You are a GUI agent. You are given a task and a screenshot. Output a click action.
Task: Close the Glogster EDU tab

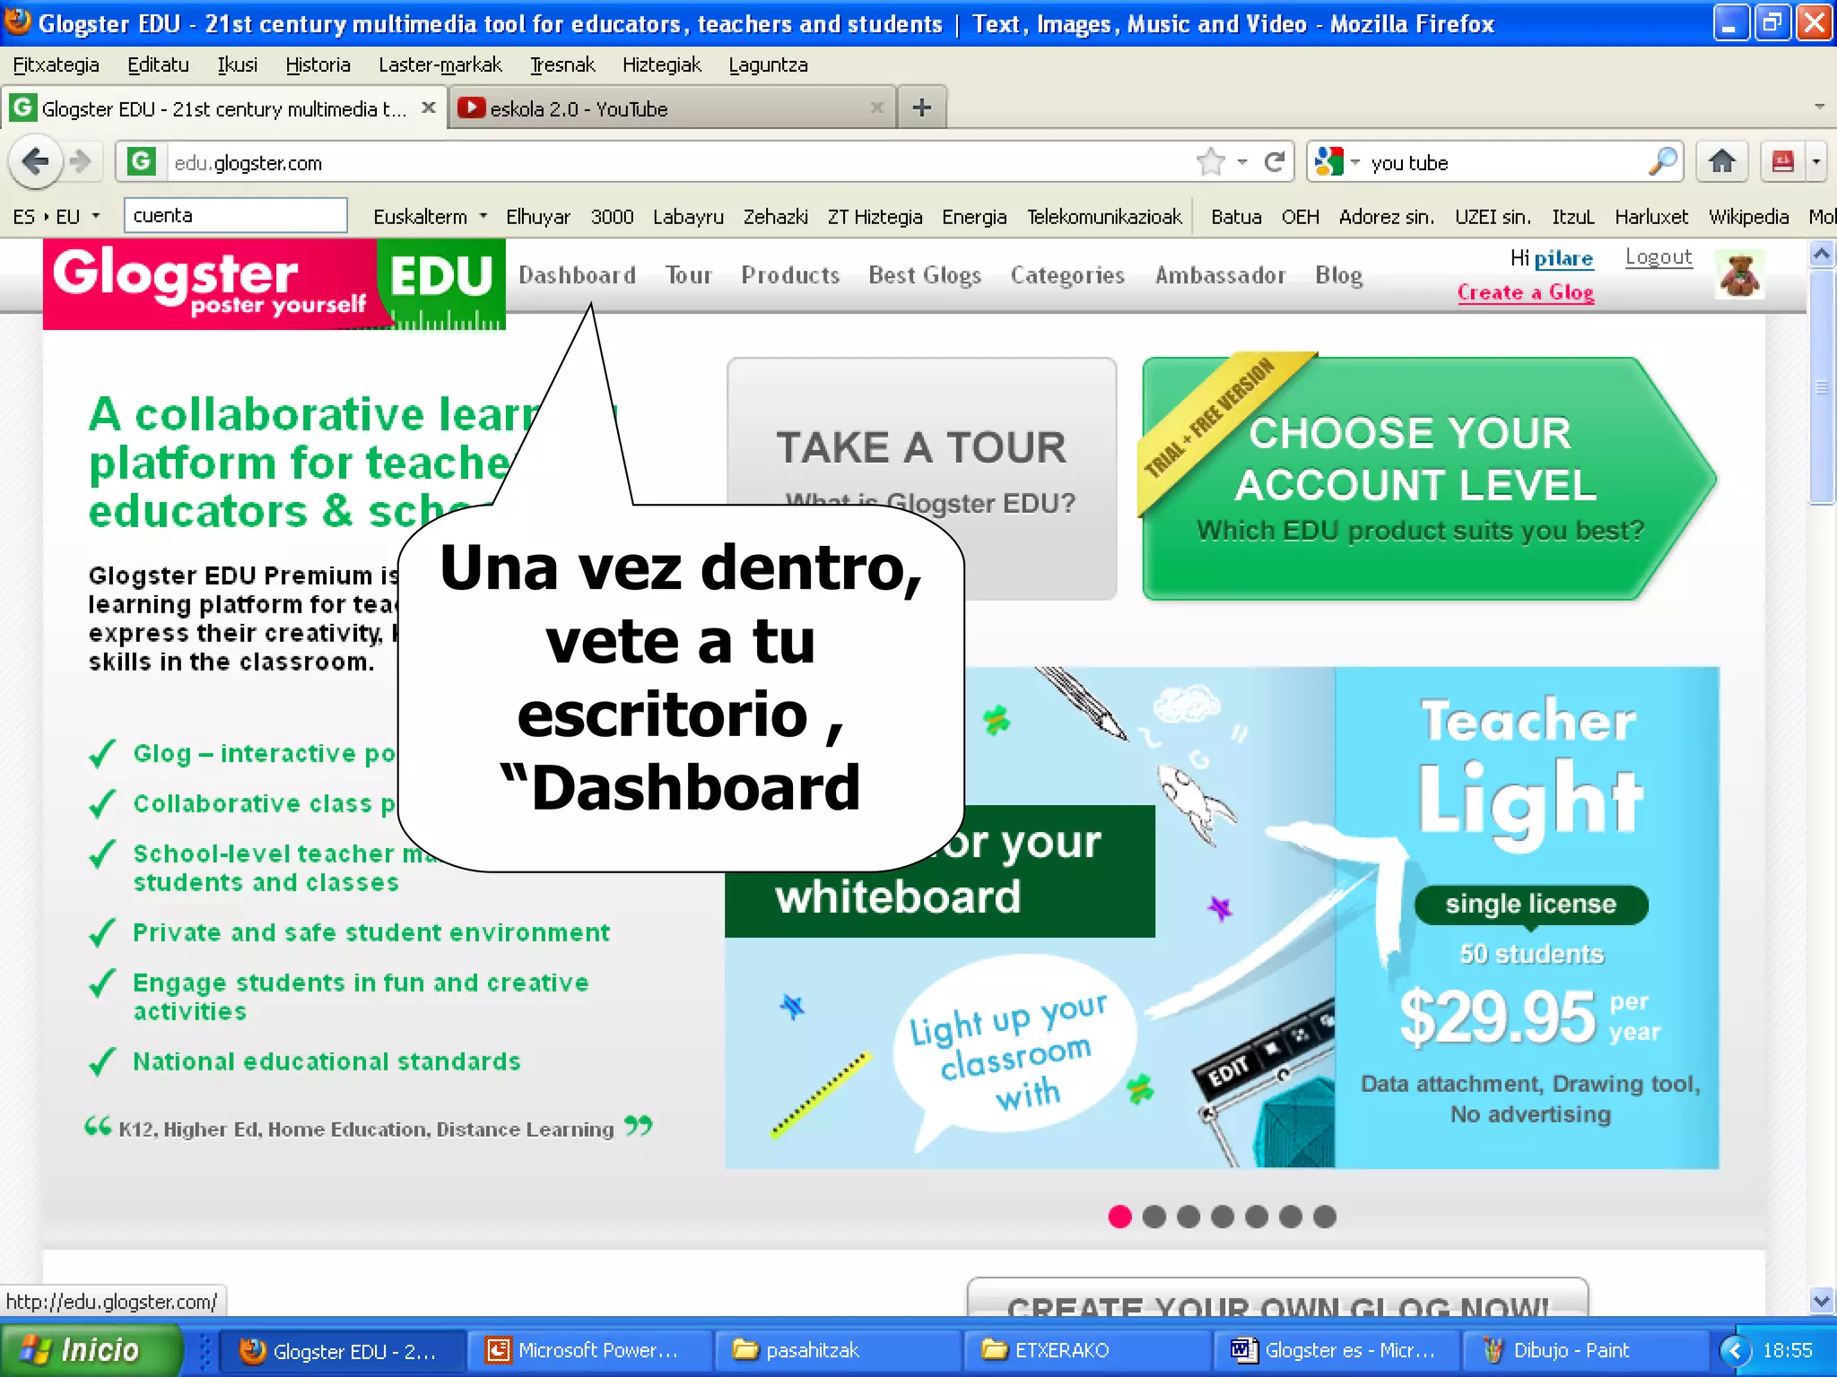429,108
